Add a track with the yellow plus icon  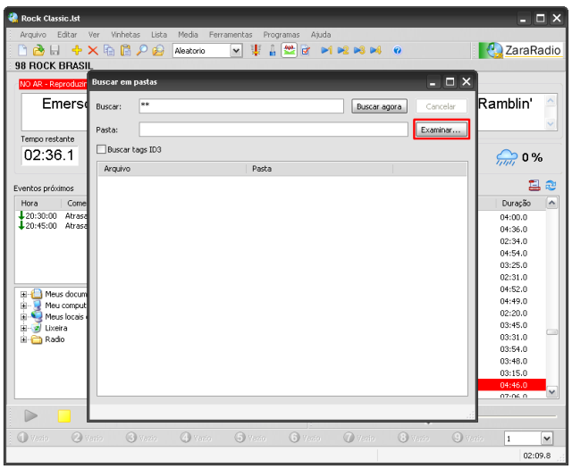(x=77, y=50)
